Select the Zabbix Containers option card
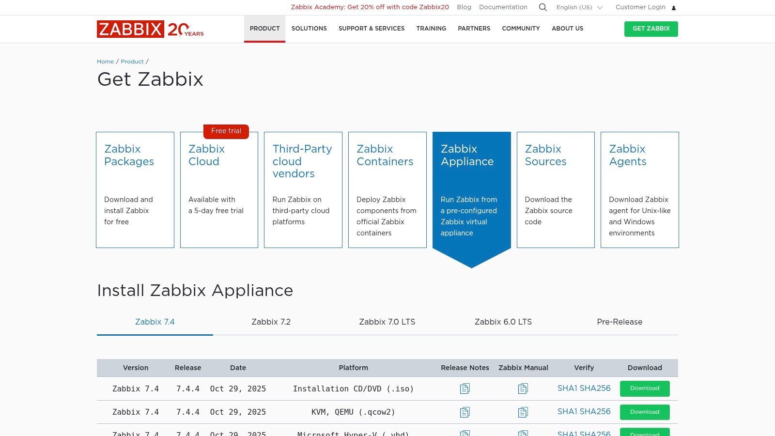This screenshot has width=775, height=436. pos(387,190)
